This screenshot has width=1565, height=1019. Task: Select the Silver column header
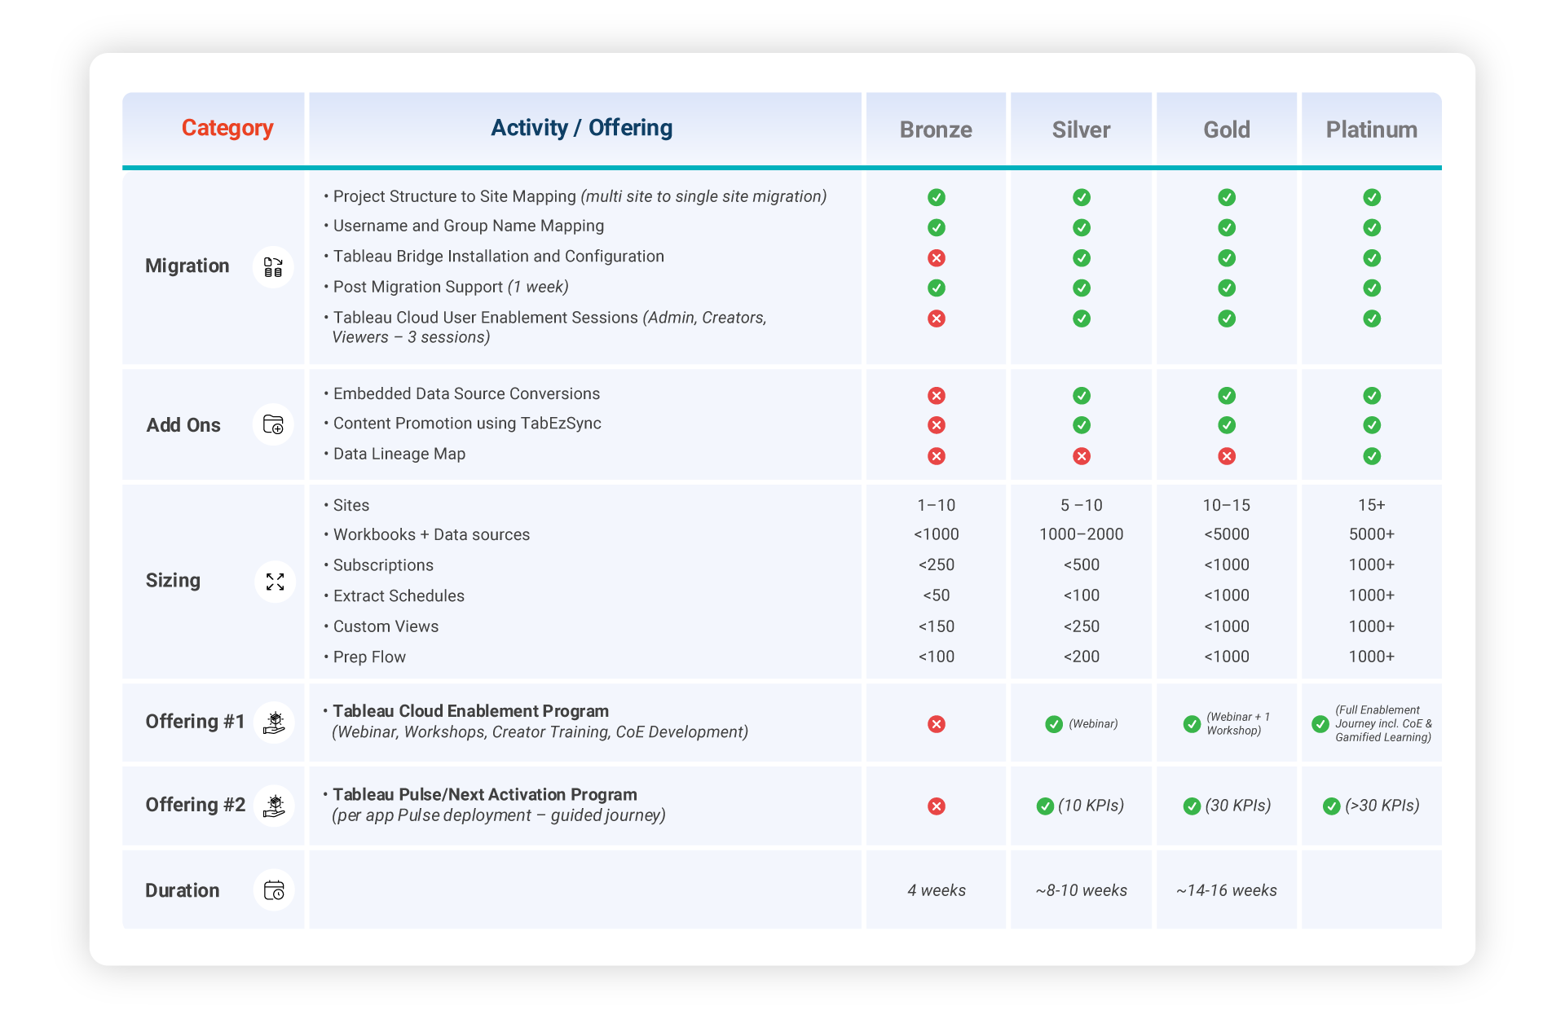pyautogui.click(x=1081, y=130)
